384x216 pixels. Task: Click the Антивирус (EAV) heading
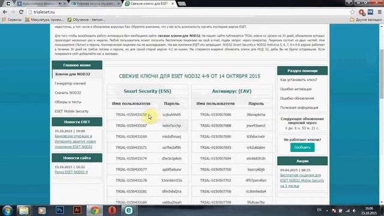pos(232,91)
